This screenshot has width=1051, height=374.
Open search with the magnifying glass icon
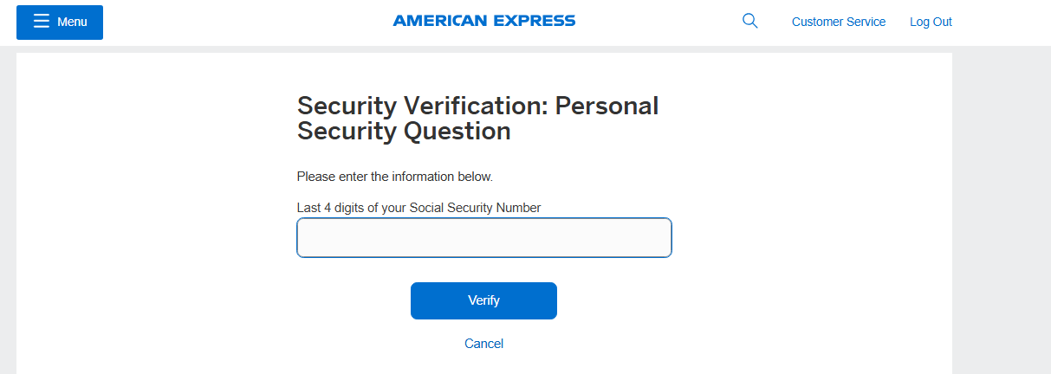tap(750, 22)
